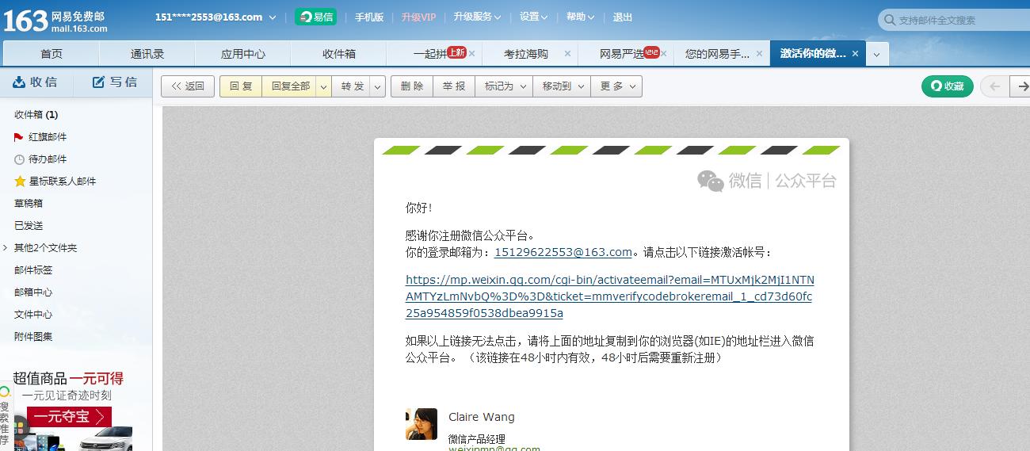Switch to the 收件箱 tab
Image resolution: width=1030 pixels, height=451 pixels.
pos(339,54)
